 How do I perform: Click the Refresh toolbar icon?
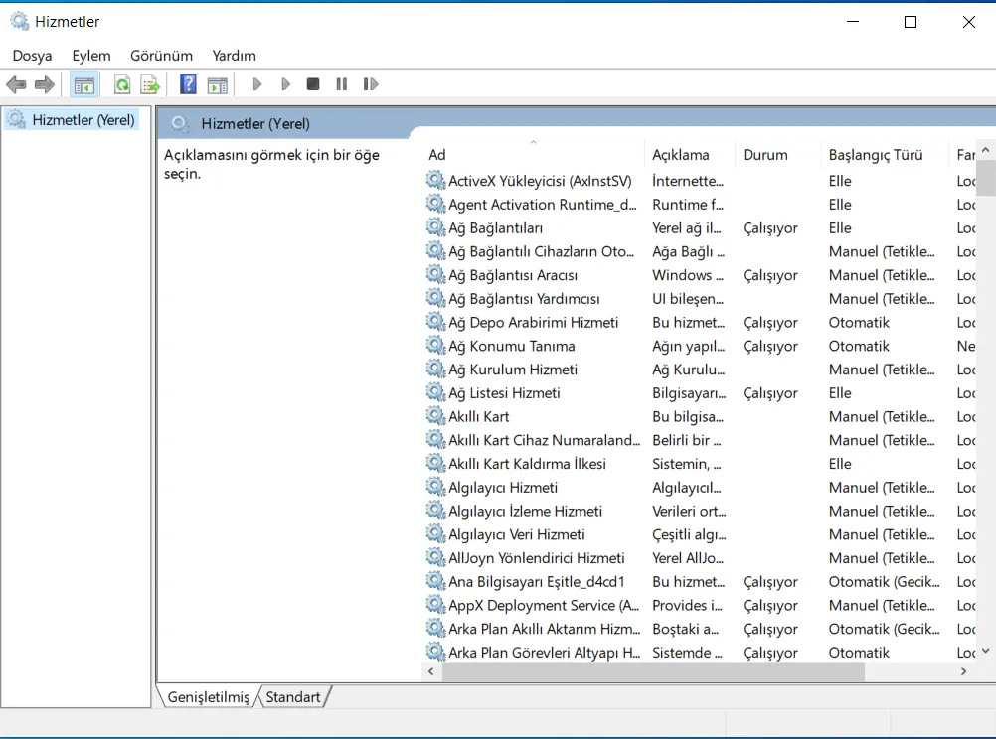(122, 84)
